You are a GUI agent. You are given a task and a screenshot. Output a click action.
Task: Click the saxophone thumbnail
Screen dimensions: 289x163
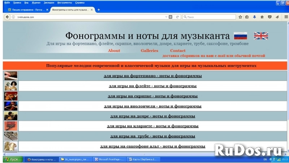[11, 146]
